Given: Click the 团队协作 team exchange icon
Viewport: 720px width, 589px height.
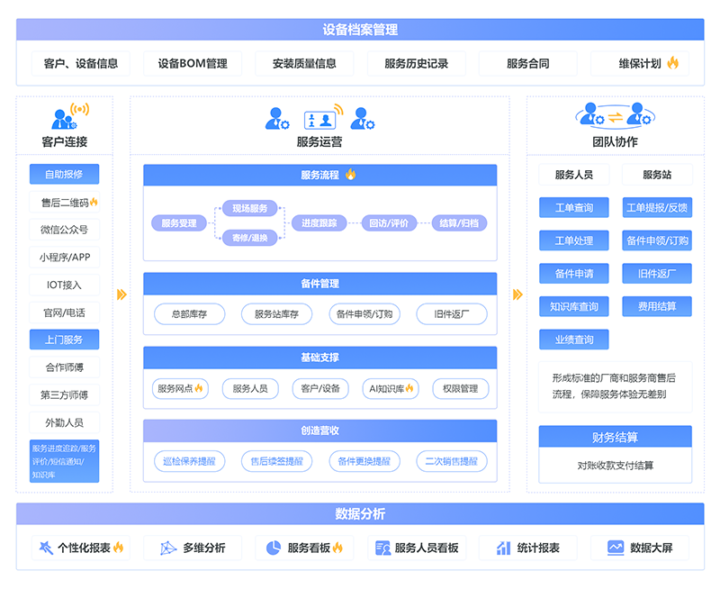Looking at the screenshot, I should pos(615,114).
